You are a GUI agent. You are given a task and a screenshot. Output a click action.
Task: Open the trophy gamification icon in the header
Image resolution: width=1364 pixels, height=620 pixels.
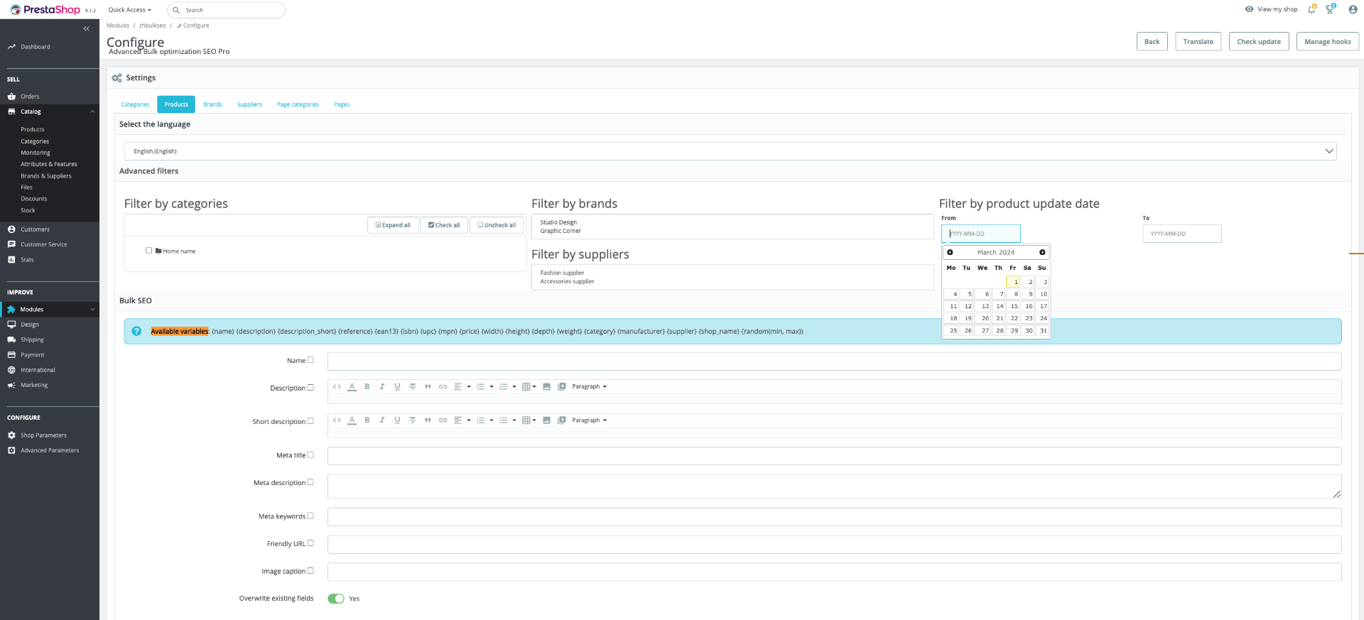click(x=1330, y=9)
